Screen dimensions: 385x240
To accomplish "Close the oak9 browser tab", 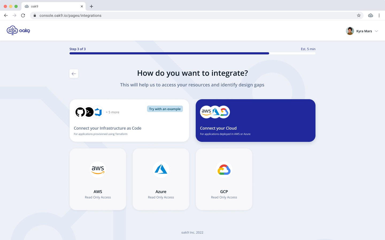I will pyautogui.click(x=82, y=6).
